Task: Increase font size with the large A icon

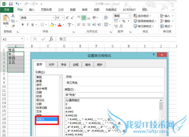Action: click(67, 18)
